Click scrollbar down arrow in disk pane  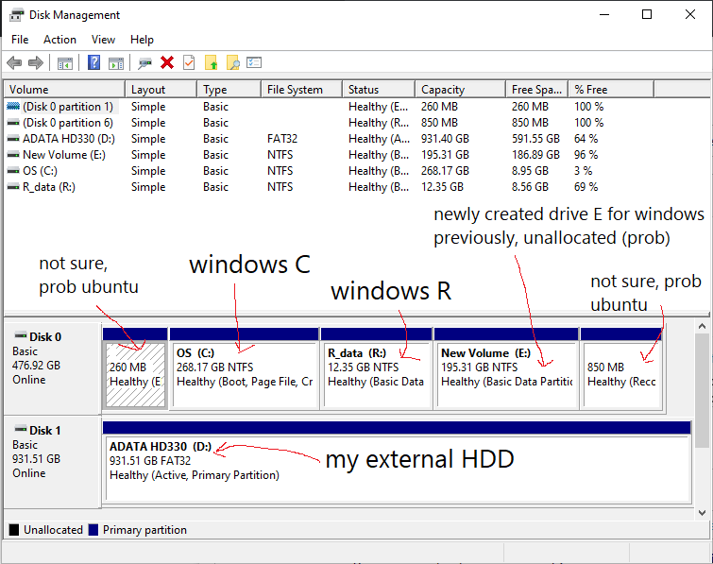coord(702,513)
